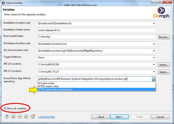
Task: Click the Eclipse Installer title bar icon
Action: (3, 3)
